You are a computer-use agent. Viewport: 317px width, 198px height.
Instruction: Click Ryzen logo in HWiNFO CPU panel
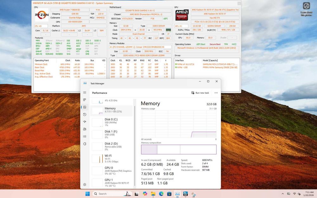42,15
